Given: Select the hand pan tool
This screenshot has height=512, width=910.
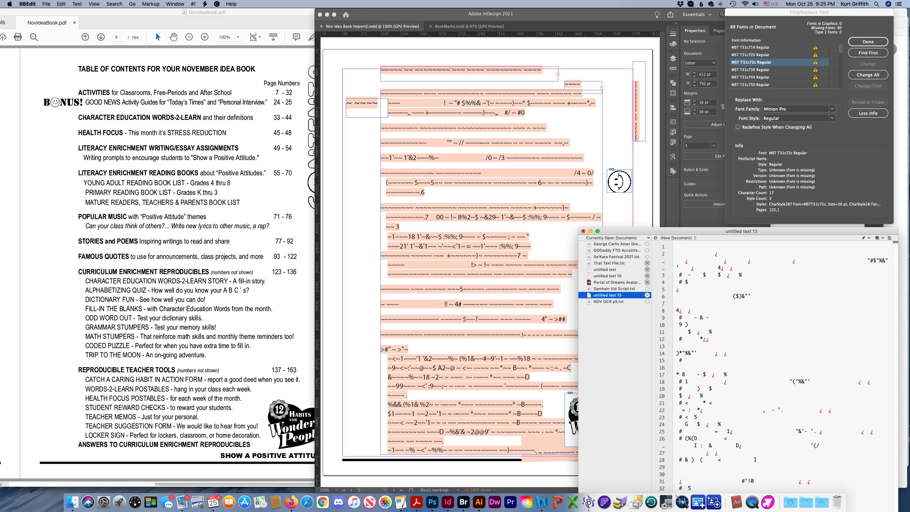Looking at the screenshot, I should [173, 37].
